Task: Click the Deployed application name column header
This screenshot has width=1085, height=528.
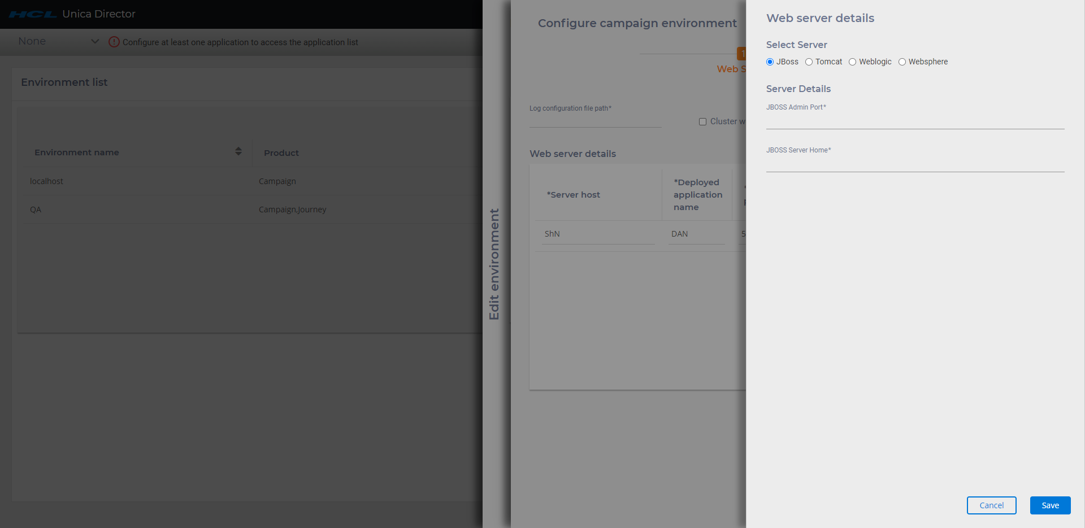Action: point(698,195)
